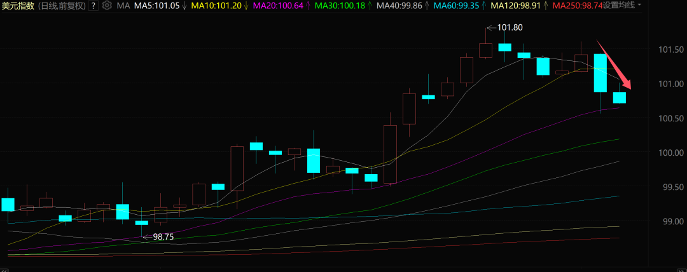This screenshot has height=272, width=687.
Task: Select the MA5:101.05 legend value
Action: pos(158,6)
